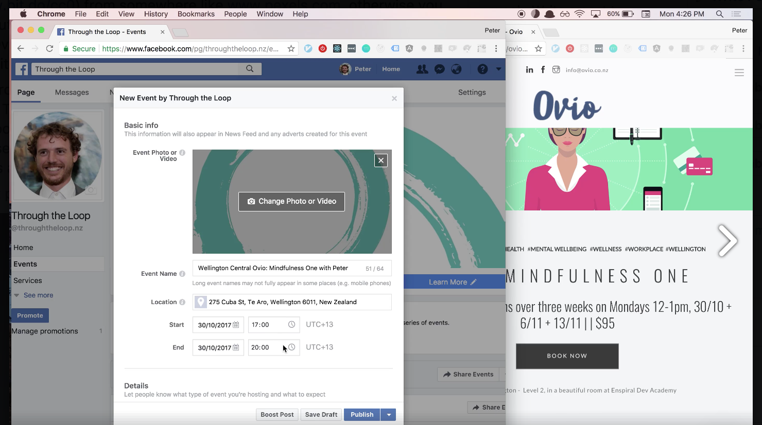Expand See more in the page sidebar
The width and height of the screenshot is (762, 425).
(x=38, y=295)
